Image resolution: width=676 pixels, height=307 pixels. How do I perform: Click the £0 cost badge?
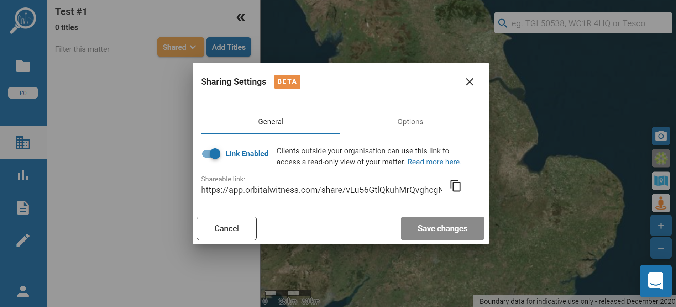pyautogui.click(x=23, y=93)
